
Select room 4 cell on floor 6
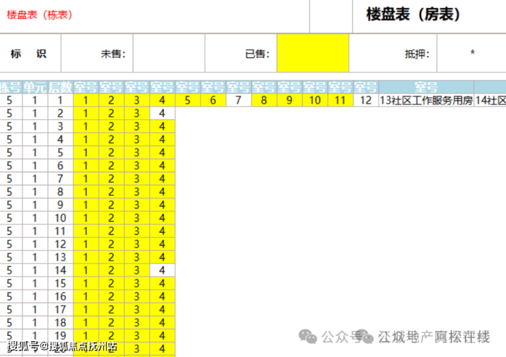tap(162, 166)
